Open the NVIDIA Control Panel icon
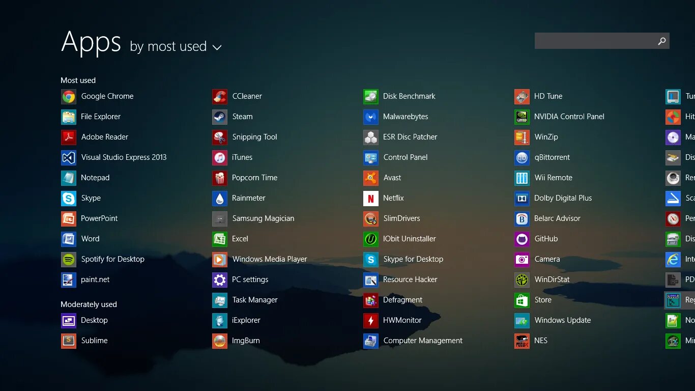 pyautogui.click(x=522, y=117)
